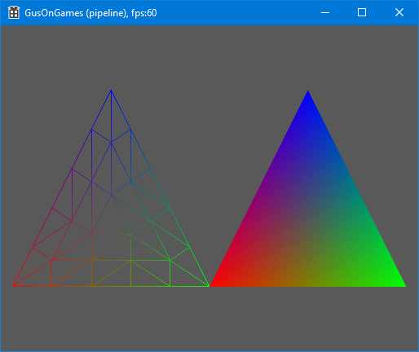The height and width of the screenshot is (352, 419).
Task: Click the vertical blue line below the wireframe apex
Action: point(111,117)
